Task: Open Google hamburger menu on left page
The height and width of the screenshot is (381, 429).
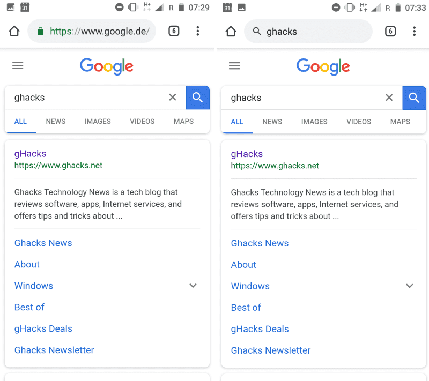Action: (18, 66)
